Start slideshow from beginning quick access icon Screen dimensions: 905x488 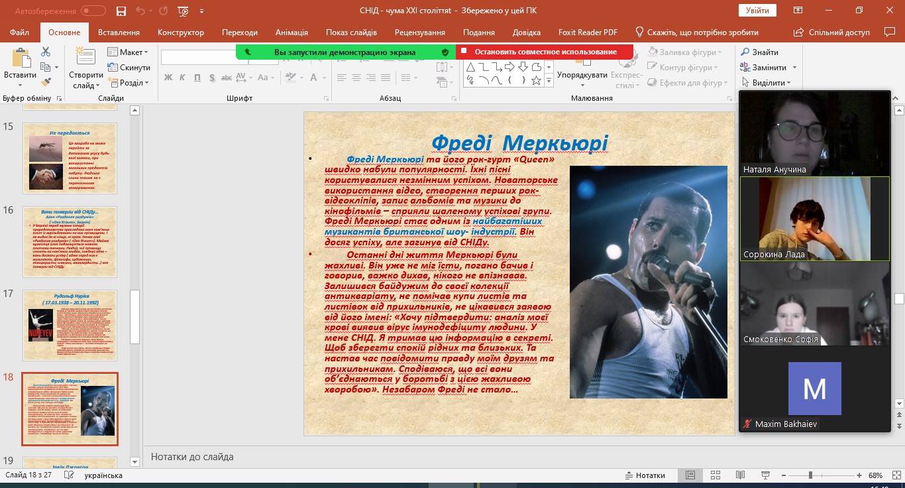coord(183,11)
